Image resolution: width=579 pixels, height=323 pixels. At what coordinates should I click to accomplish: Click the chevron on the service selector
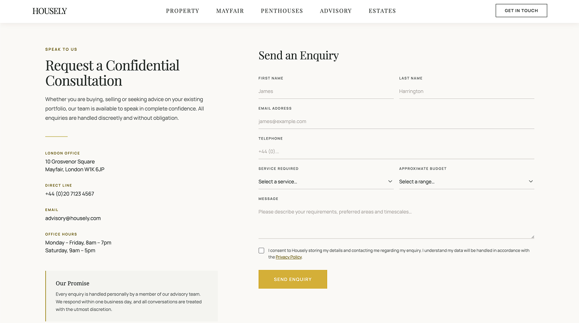(x=390, y=182)
